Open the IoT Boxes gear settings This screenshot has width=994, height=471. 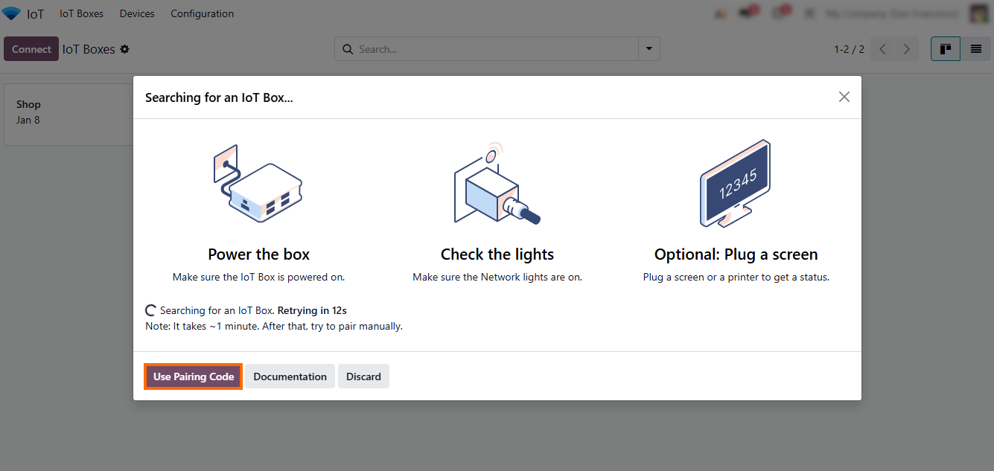(x=124, y=49)
